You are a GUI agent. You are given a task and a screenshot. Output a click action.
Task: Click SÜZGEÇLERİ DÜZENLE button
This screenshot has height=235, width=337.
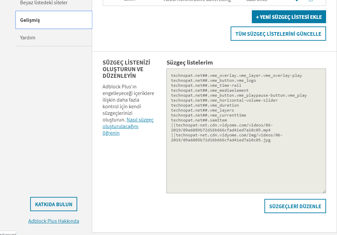point(295,206)
